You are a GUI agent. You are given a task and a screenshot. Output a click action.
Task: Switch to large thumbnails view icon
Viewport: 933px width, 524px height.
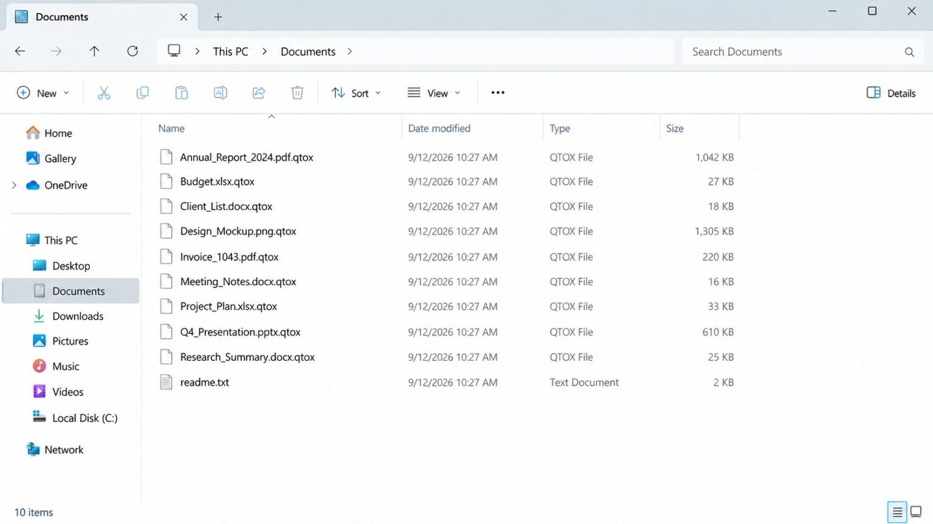(916, 512)
